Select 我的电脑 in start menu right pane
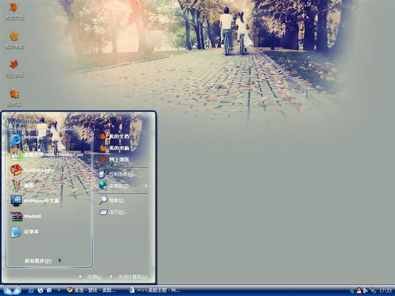The width and height of the screenshot is (395, 296). point(115,148)
